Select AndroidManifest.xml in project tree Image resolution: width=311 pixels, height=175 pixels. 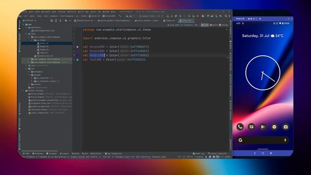(43, 31)
